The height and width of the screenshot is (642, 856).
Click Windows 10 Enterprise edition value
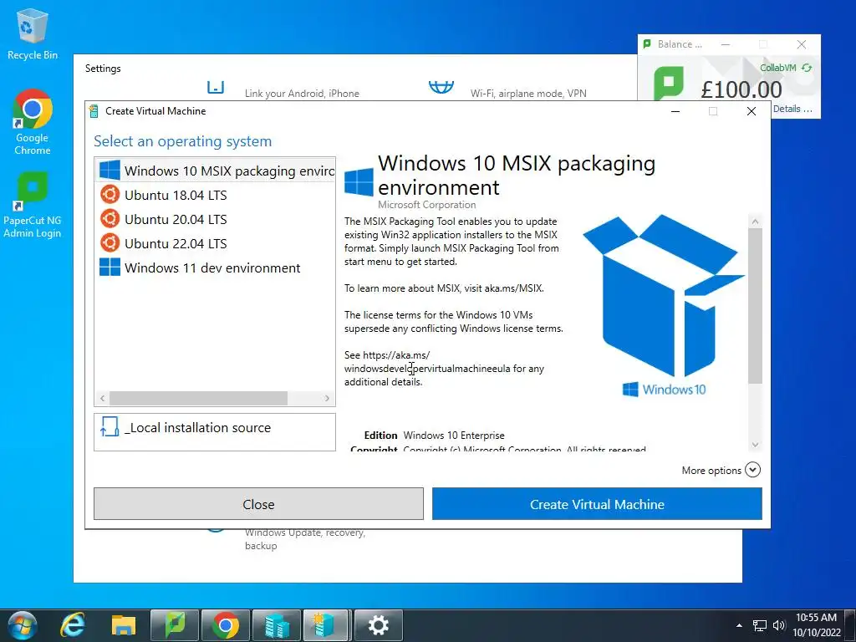pos(454,435)
